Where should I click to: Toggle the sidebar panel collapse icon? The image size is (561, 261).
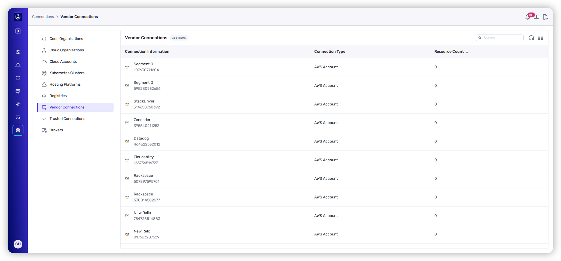(x=18, y=31)
